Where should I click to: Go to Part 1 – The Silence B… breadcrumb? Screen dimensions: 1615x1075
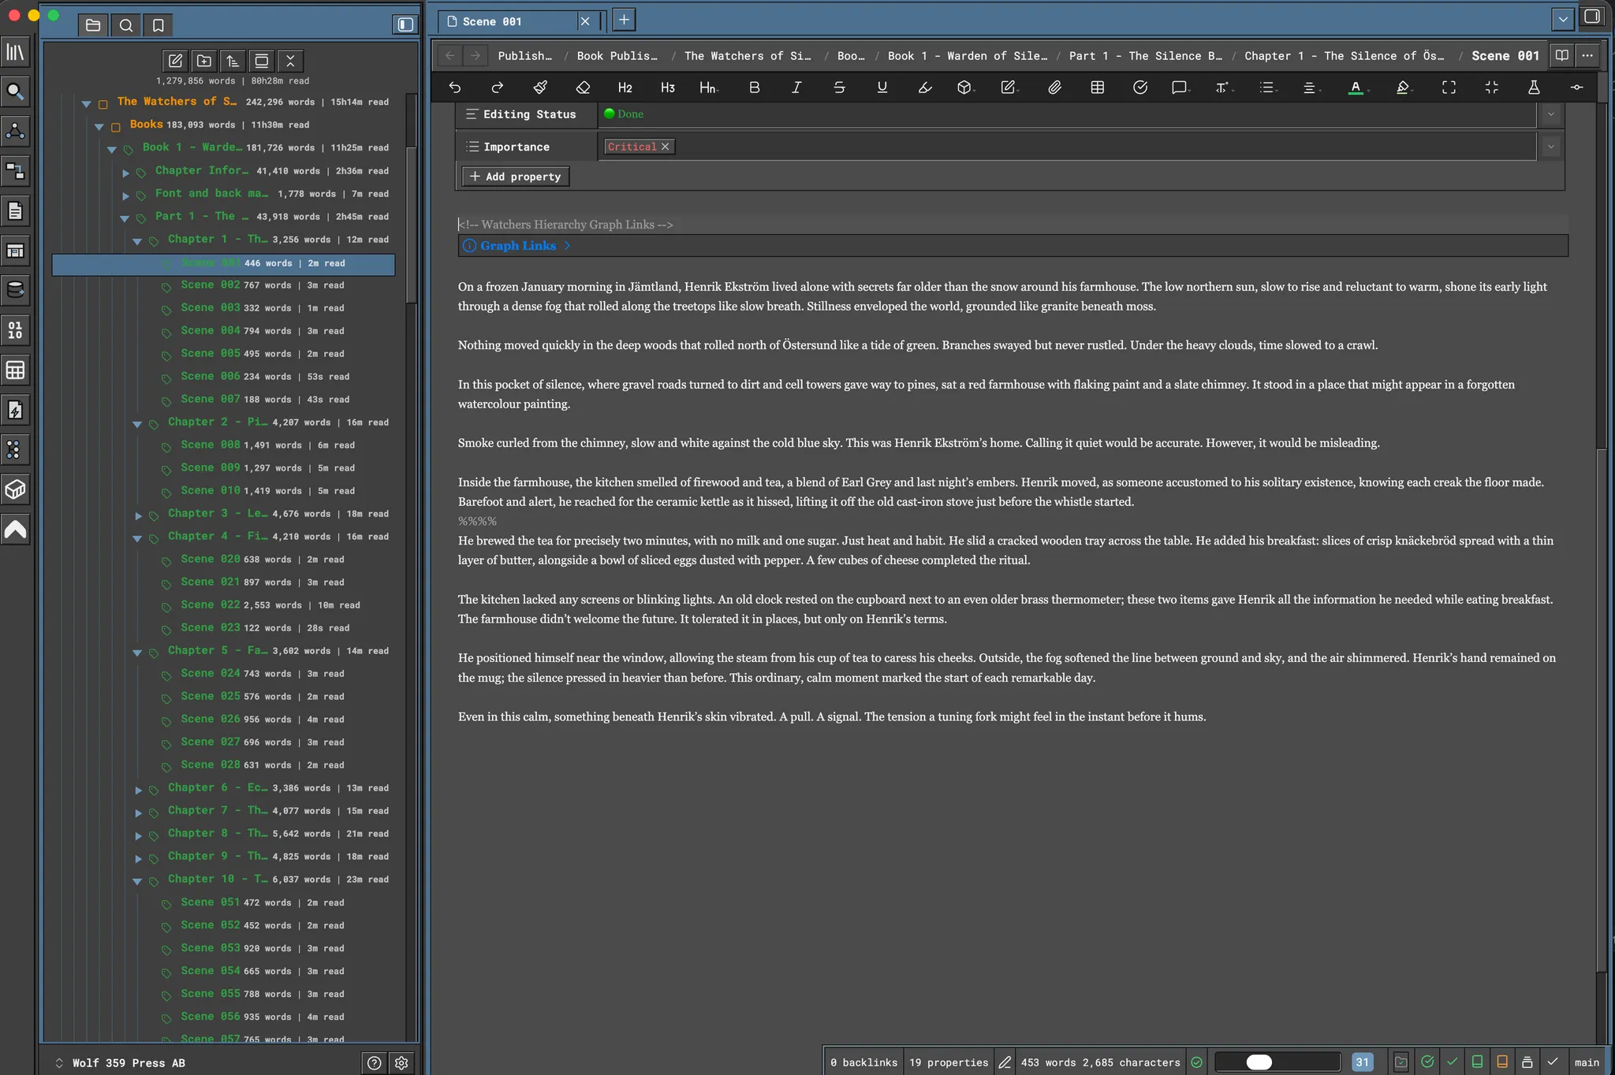pos(1146,56)
